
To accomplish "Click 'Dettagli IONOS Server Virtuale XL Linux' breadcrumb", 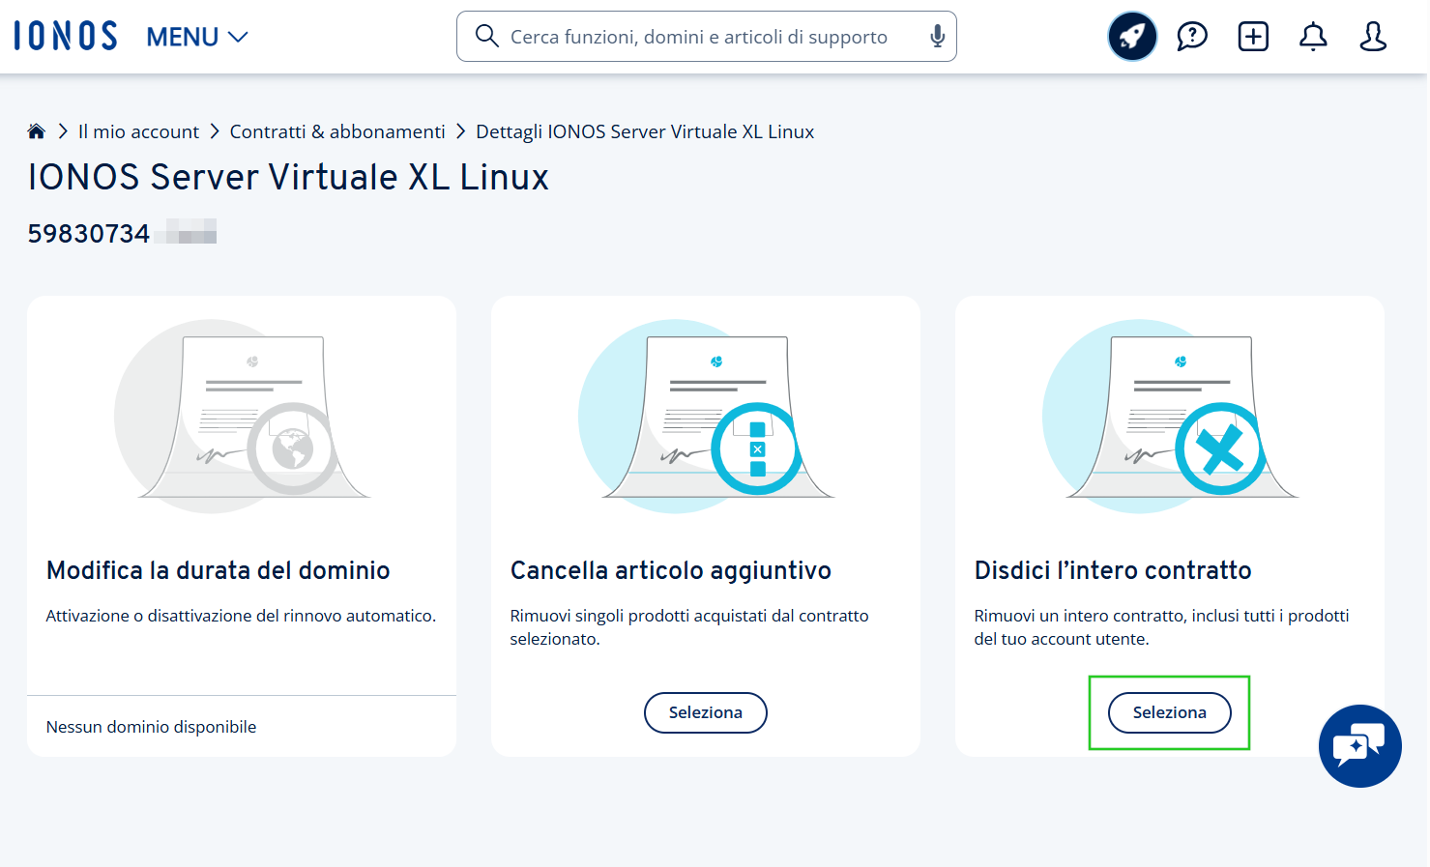I will coord(645,131).
